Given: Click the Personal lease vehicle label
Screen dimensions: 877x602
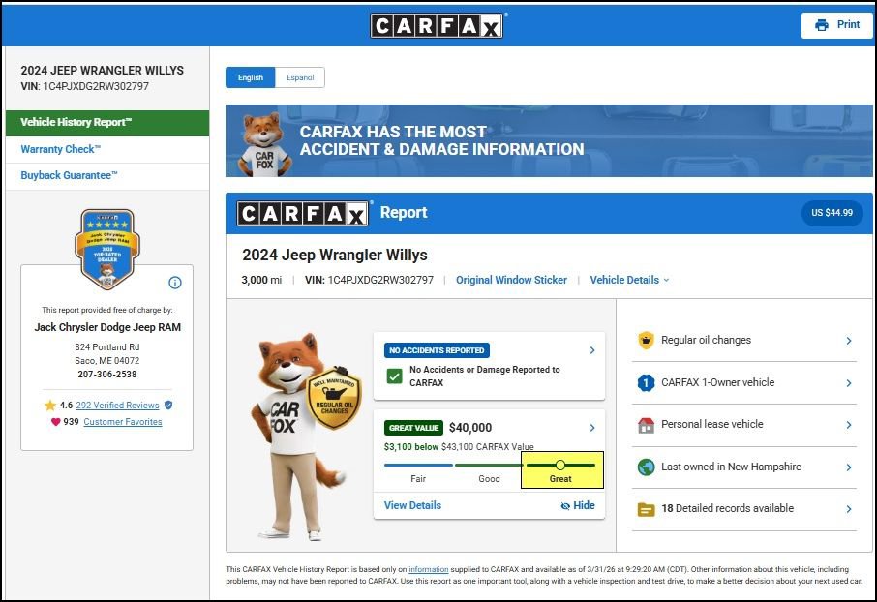Looking at the screenshot, I should pos(712,424).
